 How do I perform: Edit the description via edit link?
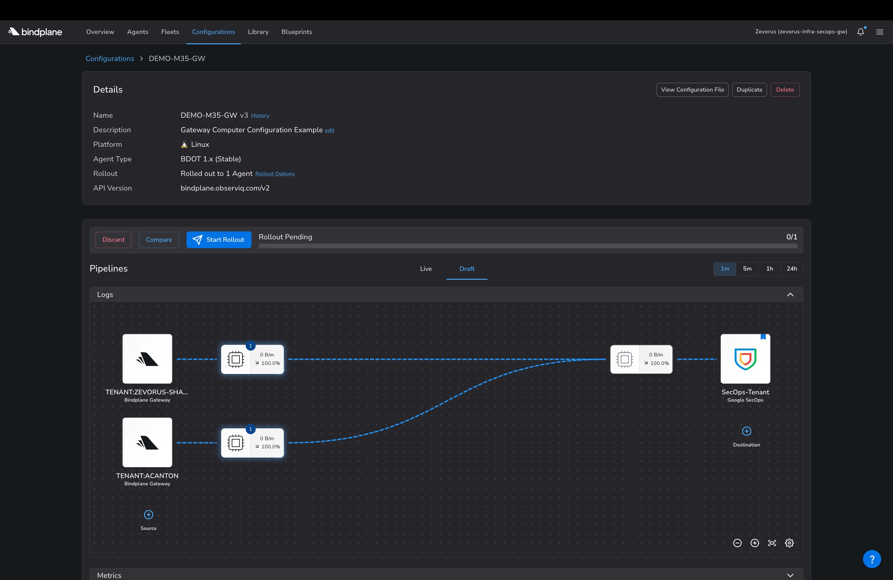(330, 130)
